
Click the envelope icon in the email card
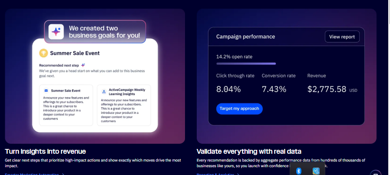46,91
